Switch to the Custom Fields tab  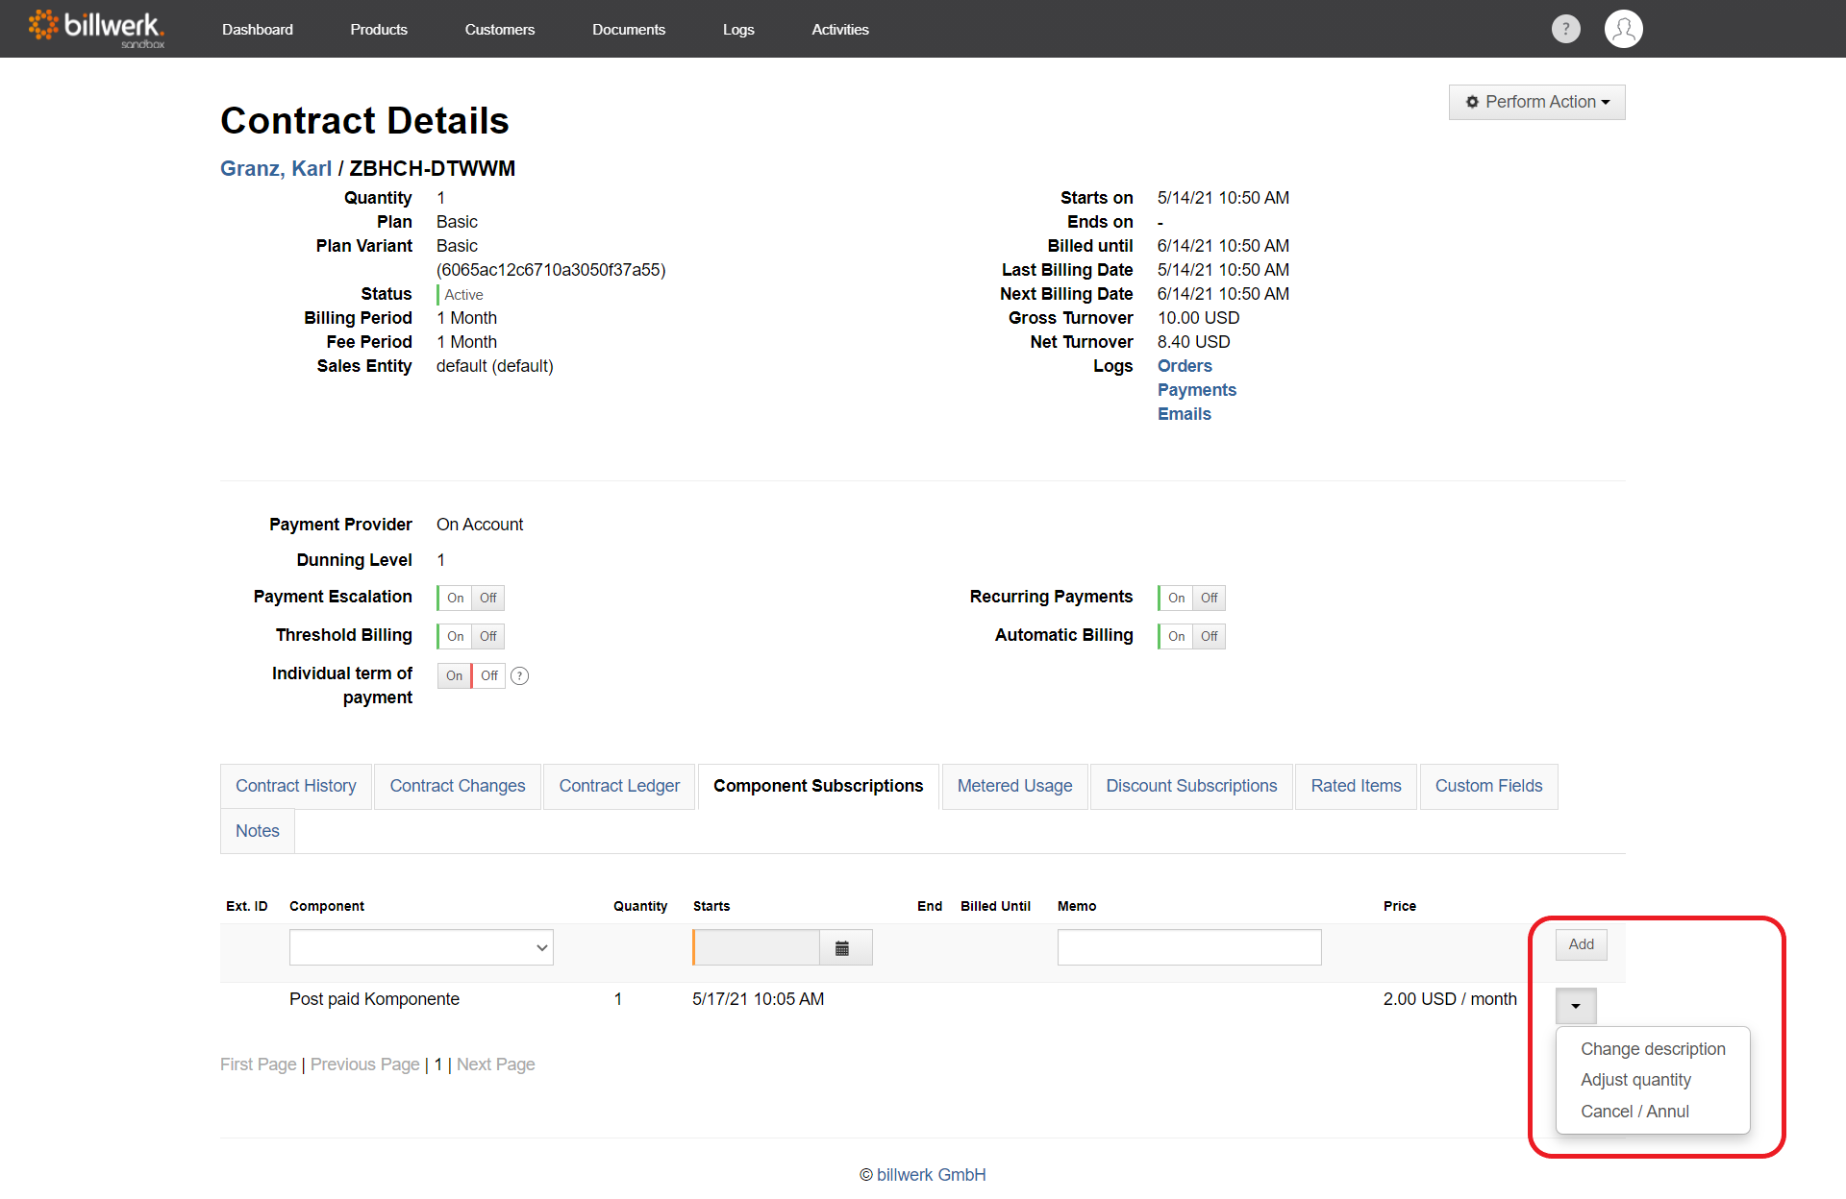click(1488, 786)
